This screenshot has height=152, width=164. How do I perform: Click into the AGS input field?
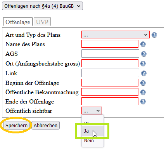(x=110, y=54)
